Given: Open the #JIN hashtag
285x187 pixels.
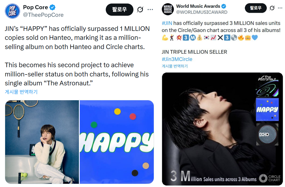Looking at the screenshot, I should coord(167,23).
